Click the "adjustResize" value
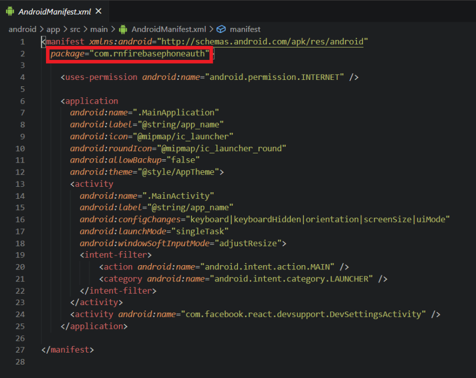This screenshot has height=378, width=476. click(248, 244)
